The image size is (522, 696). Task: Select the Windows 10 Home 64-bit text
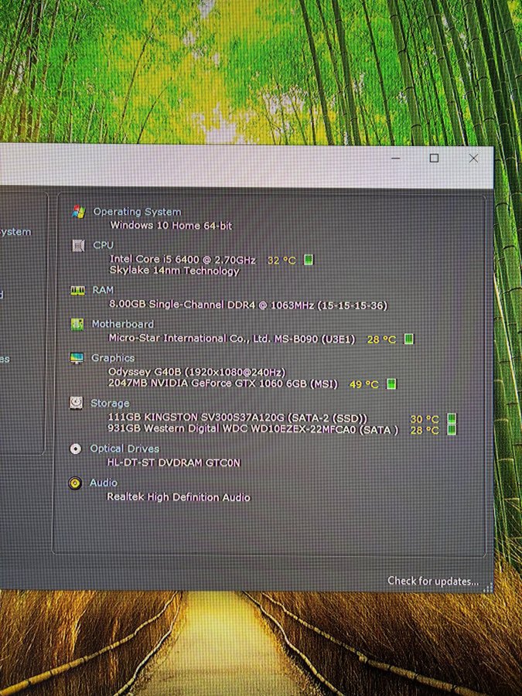tap(171, 226)
